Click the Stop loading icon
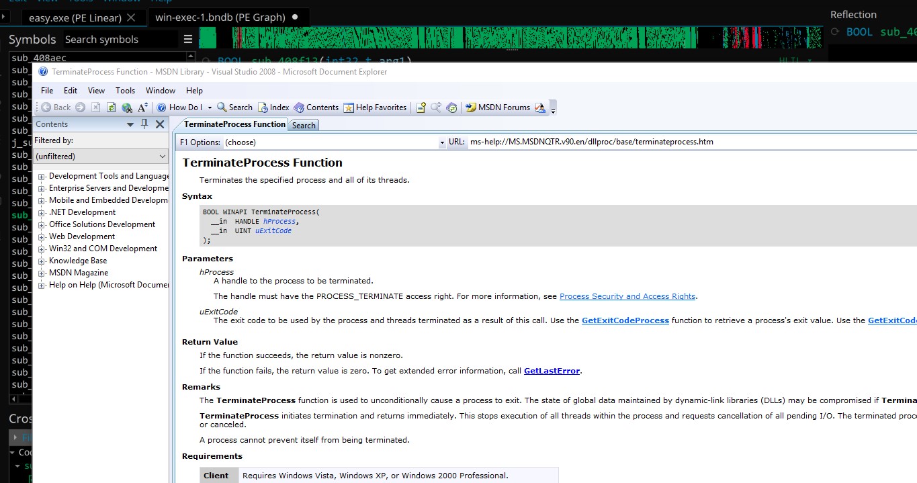The image size is (917, 483). point(96,107)
